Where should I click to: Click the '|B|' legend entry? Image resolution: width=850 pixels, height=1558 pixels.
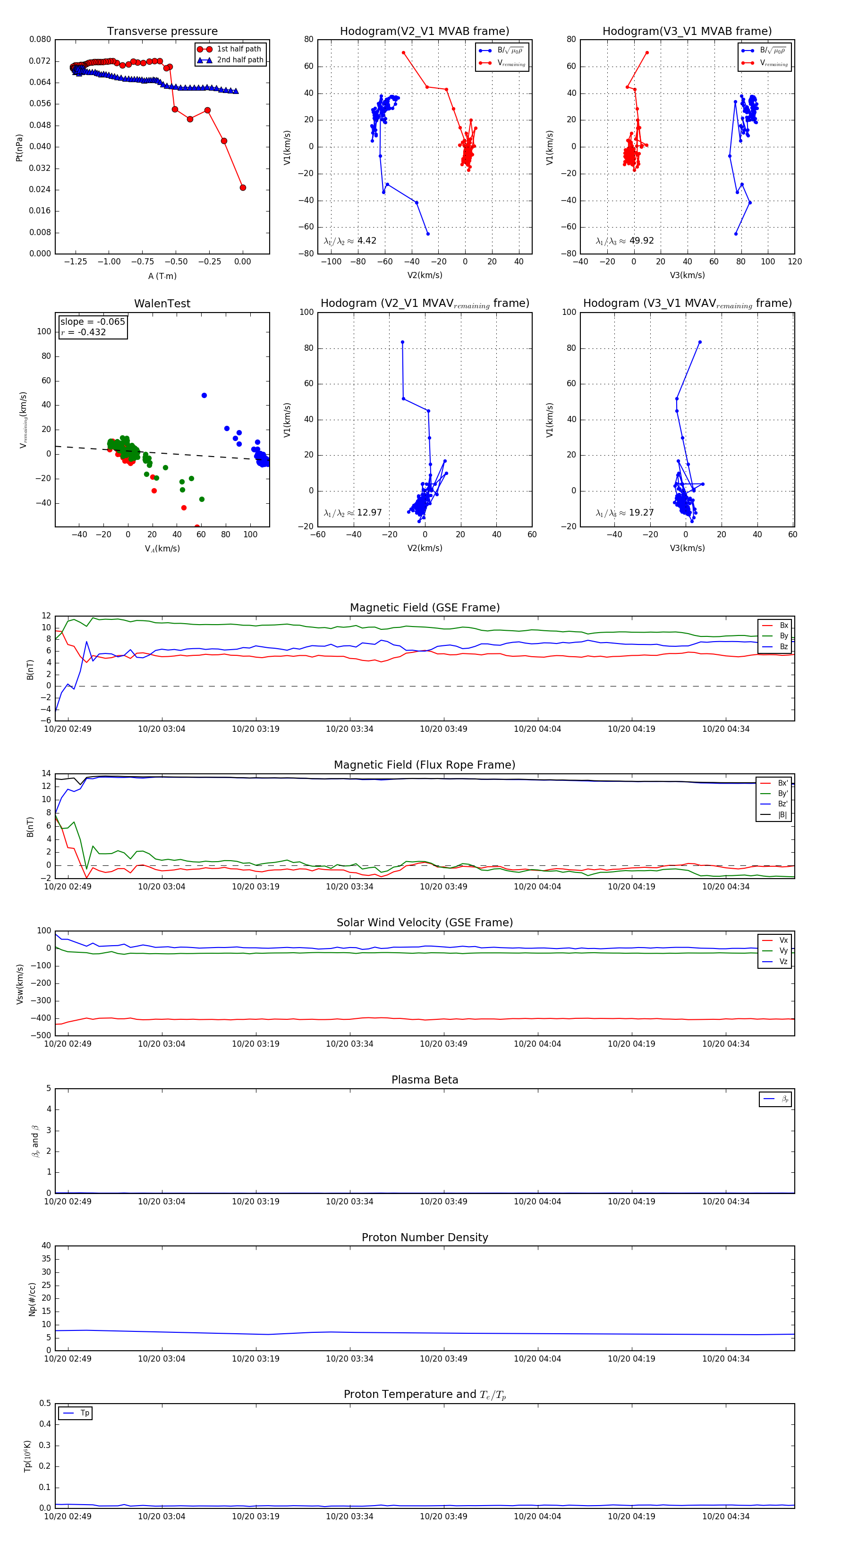774,815
